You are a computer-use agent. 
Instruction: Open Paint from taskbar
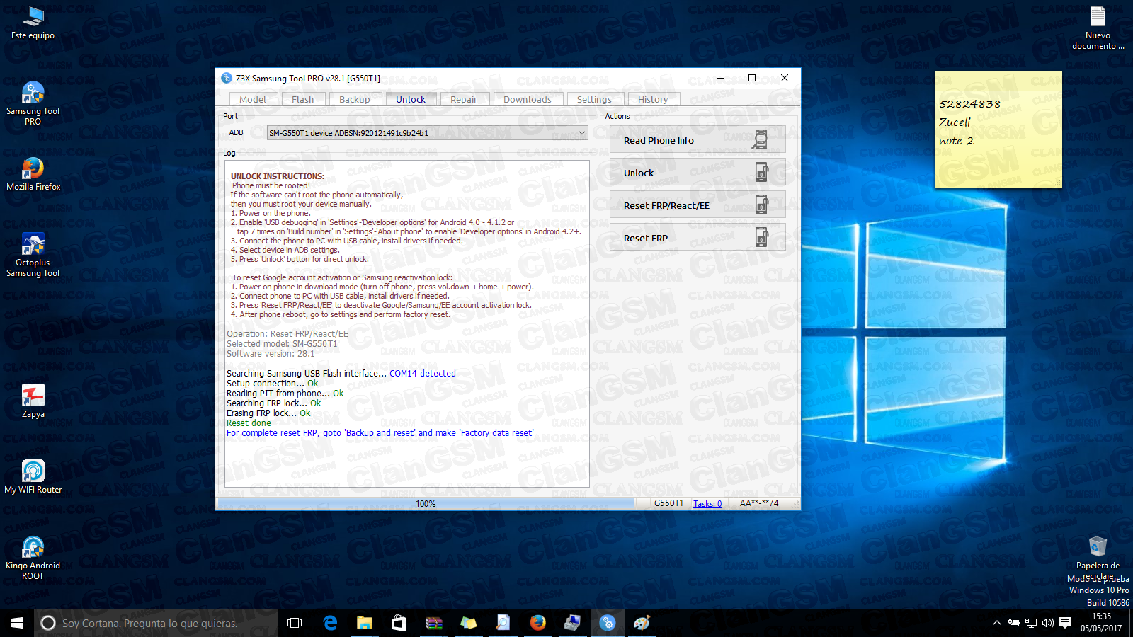pyautogui.click(x=642, y=623)
